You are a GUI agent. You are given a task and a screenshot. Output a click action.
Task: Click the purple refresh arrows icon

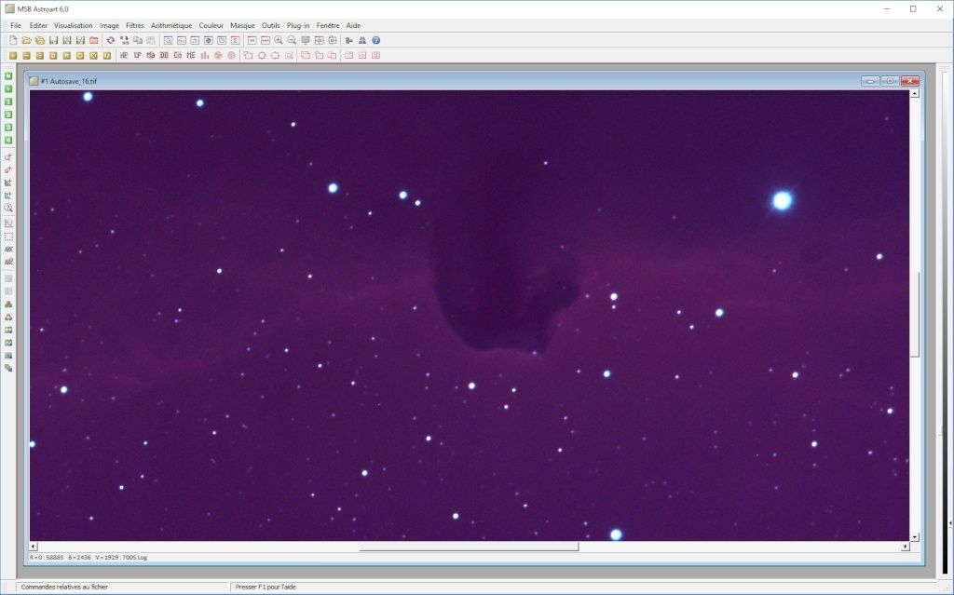111,40
